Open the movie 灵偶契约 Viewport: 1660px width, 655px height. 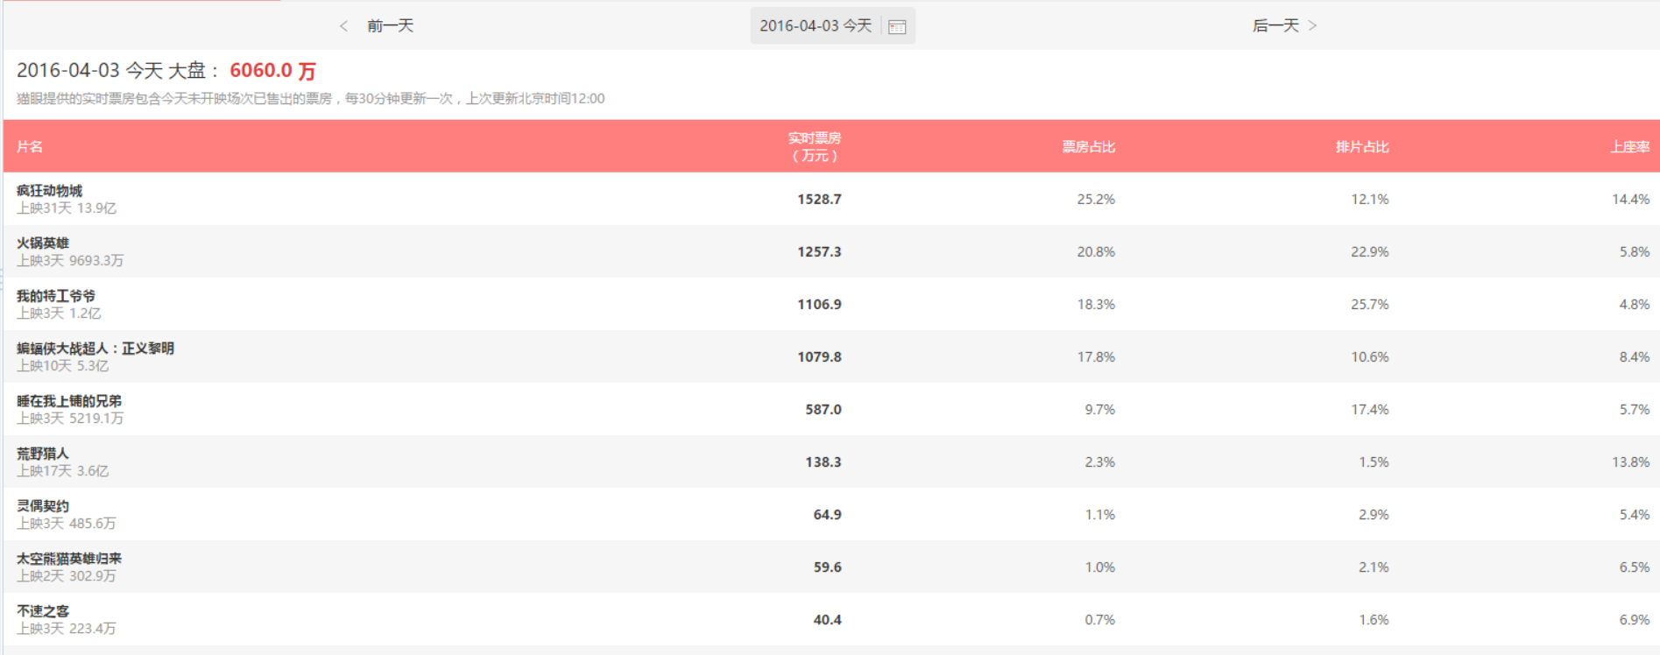tap(43, 506)
